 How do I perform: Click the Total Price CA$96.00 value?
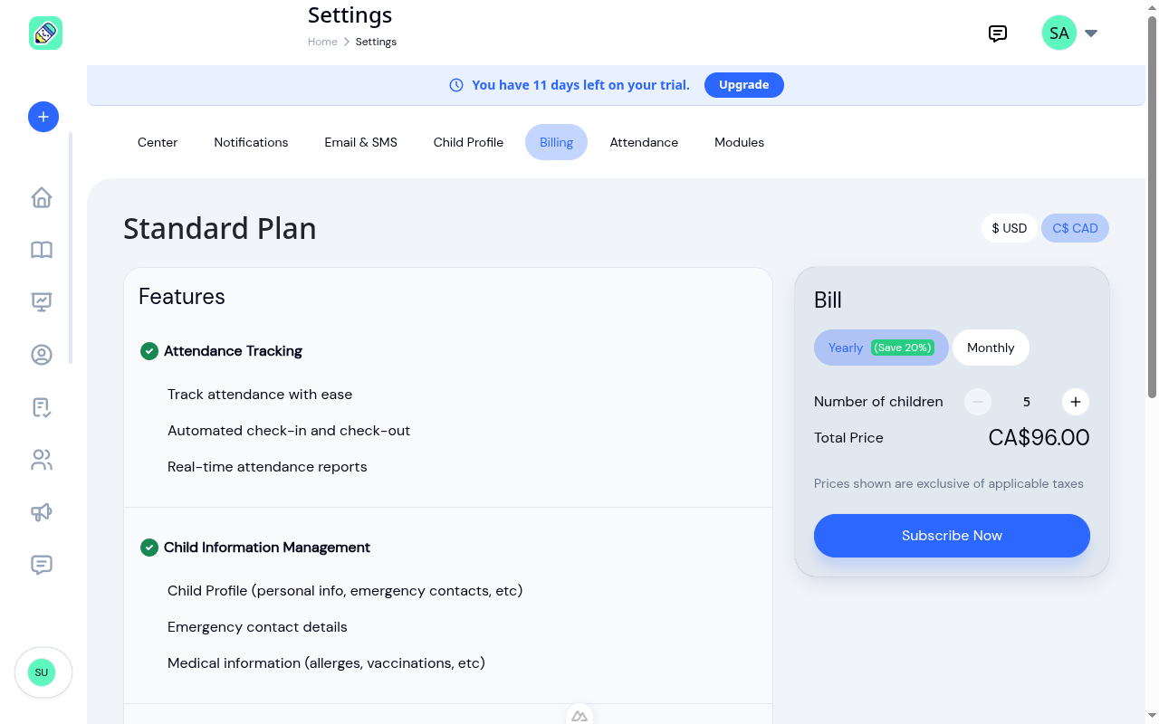1039,438
